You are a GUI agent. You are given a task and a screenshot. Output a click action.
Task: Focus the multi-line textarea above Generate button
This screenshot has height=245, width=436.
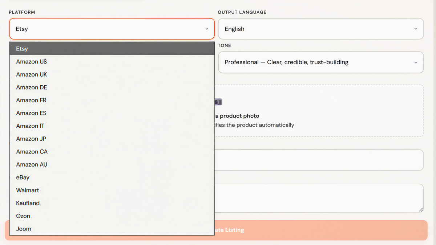click(319, 198)
